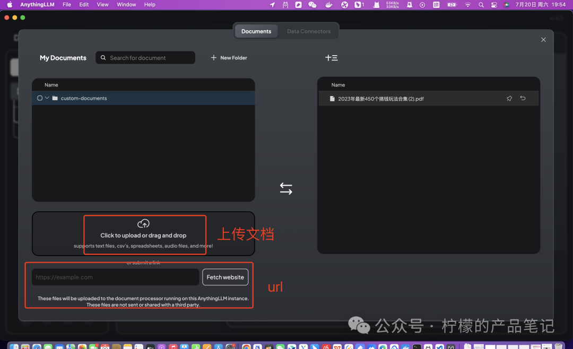Select the Documents tab

pos(256,31)
